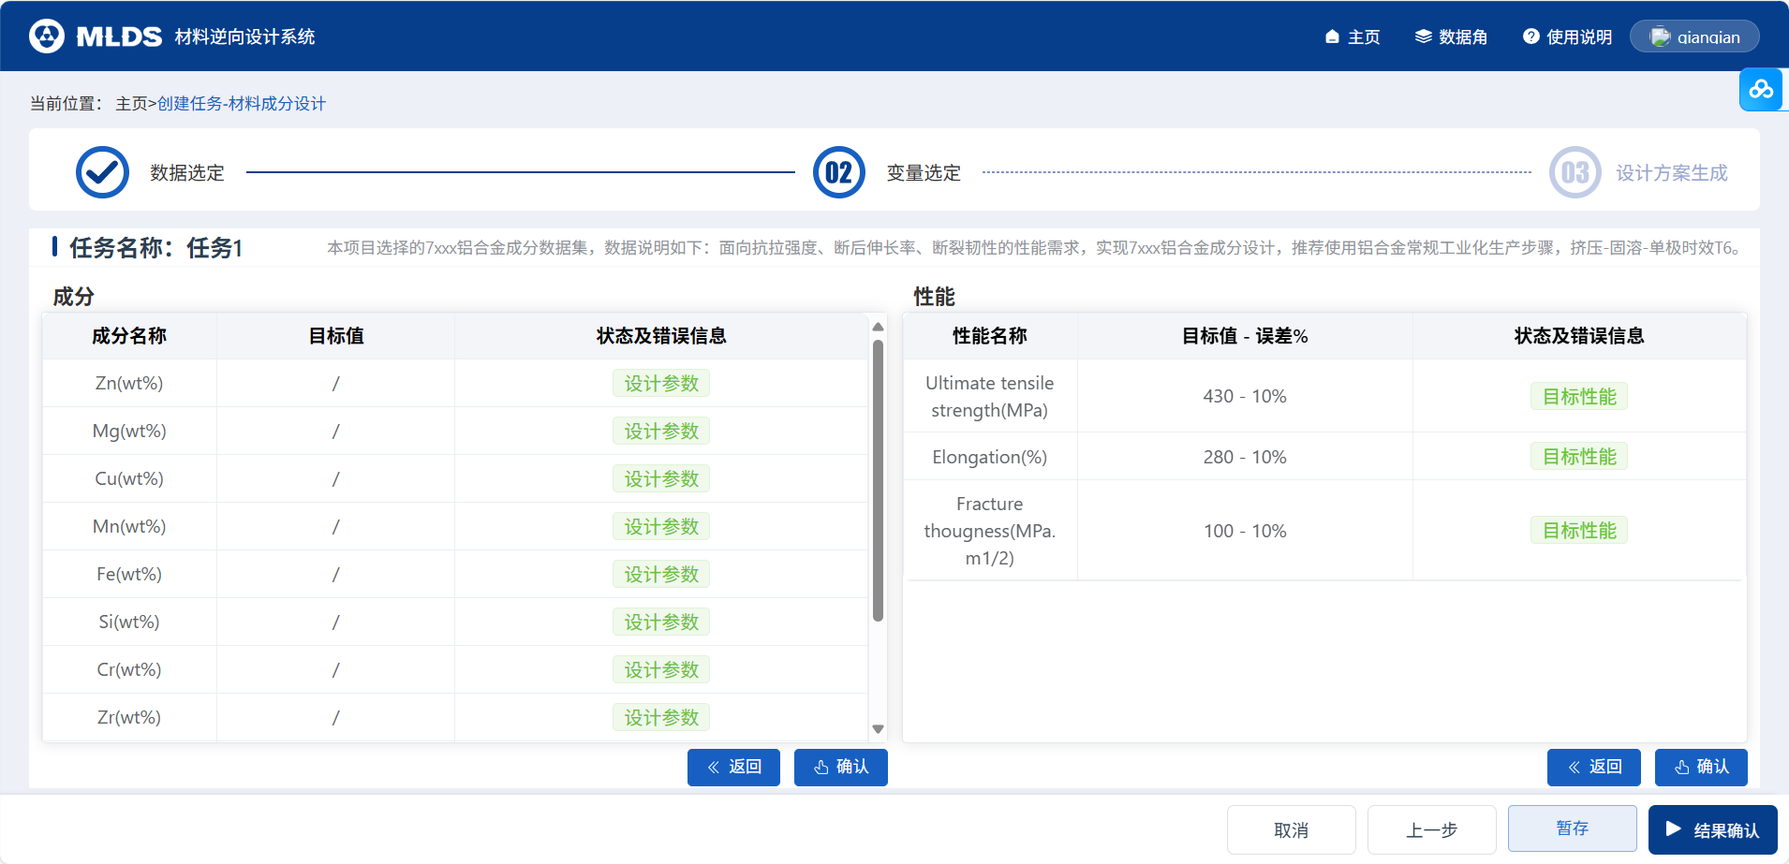This screenshot has width=1789, height=864.
Task: Click the 暂存 save draft button
Action: (1572, 828)
